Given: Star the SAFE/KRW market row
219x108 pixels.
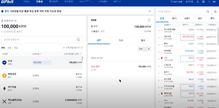Looking at the screenshot, I should coord(159,94).
